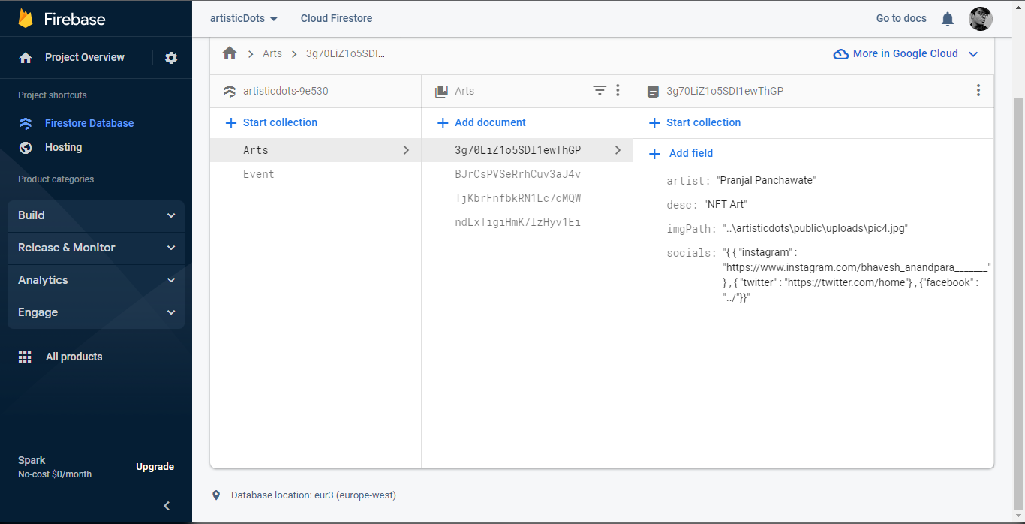Open the artisticDots project switcher dropdown
This screenshot has height=524, width=1025.
pos(244,18)
